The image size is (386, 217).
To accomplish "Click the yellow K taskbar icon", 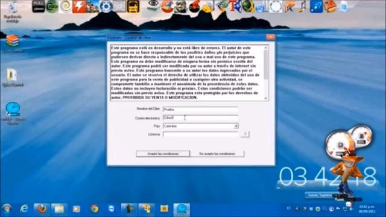I will point(164,209).
